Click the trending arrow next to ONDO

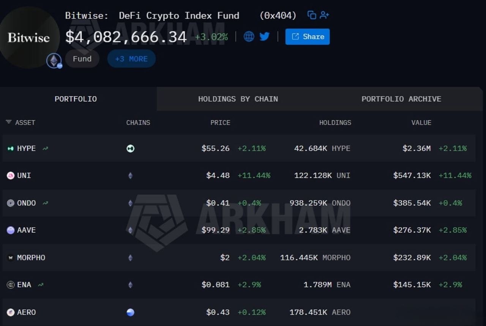pos(45,203)
